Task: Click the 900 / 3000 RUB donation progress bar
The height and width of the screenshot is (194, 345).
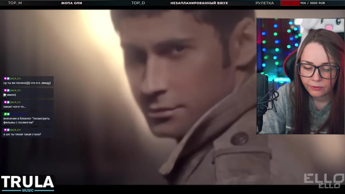Action: (x=312, y=3)
